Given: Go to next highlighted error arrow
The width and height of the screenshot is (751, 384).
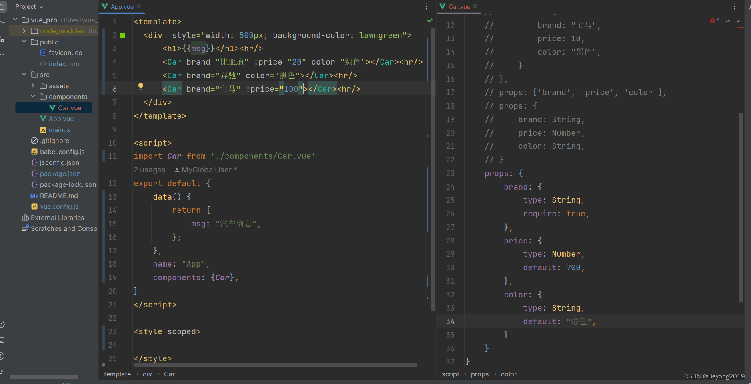Looking at the screenshot, I should (x=738, y=21).
